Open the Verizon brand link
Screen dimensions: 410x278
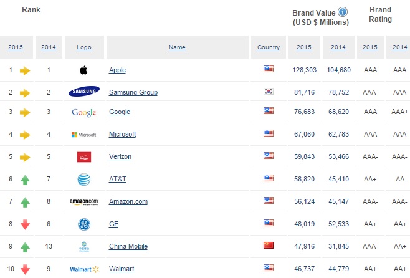[120, 156]
